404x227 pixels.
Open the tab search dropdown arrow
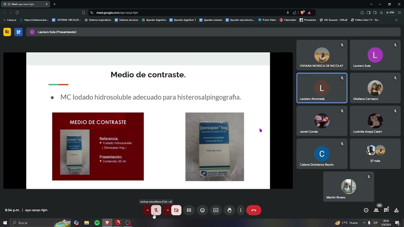pos(371,4)
